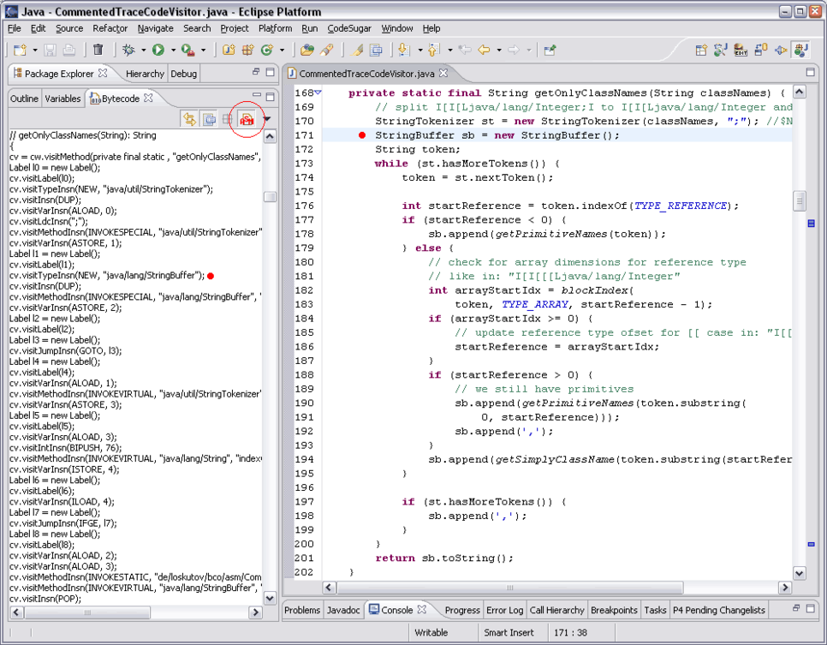Toggle ASMifier mode icon in Bytecode view
This screenshot has width=827, height=645.
(247, 119)
